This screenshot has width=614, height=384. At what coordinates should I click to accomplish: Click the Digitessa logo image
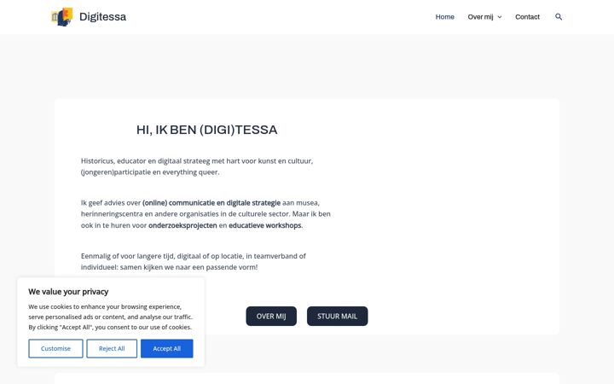click(x=62, y=17)
